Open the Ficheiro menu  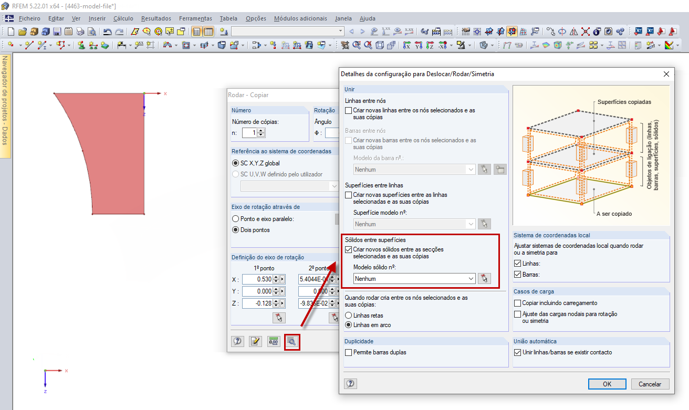coord(29,18)
